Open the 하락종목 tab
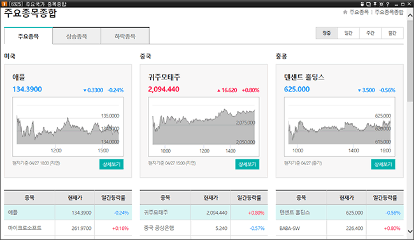 point(125,36)
